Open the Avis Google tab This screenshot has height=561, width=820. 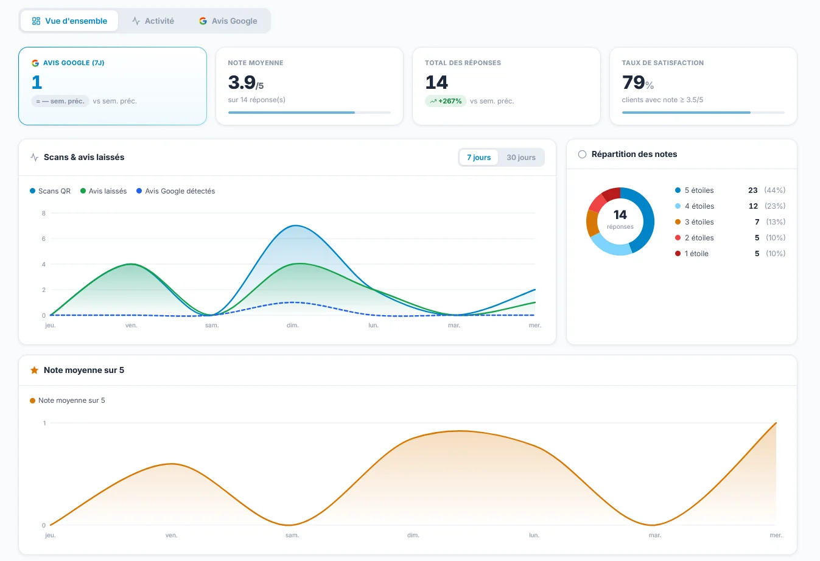228,21
